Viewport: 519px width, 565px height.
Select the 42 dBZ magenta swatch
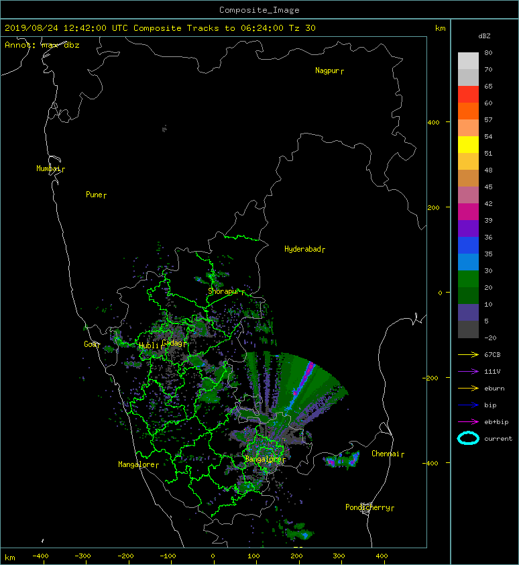click(x=468, y=211)
